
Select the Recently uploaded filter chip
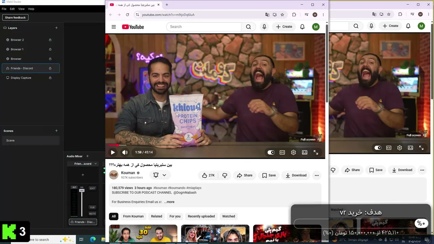201,216
